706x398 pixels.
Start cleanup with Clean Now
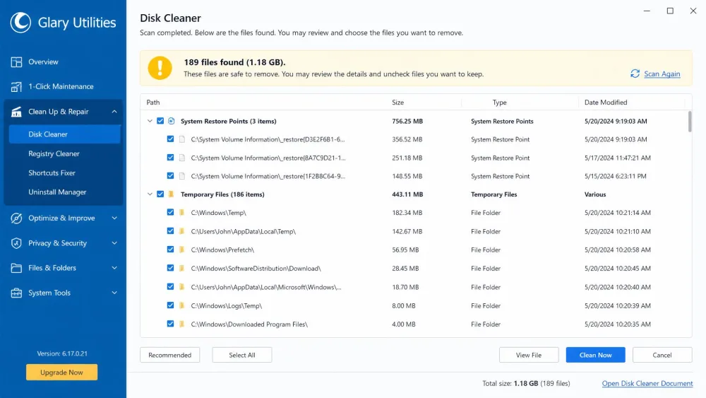point(595,355)
